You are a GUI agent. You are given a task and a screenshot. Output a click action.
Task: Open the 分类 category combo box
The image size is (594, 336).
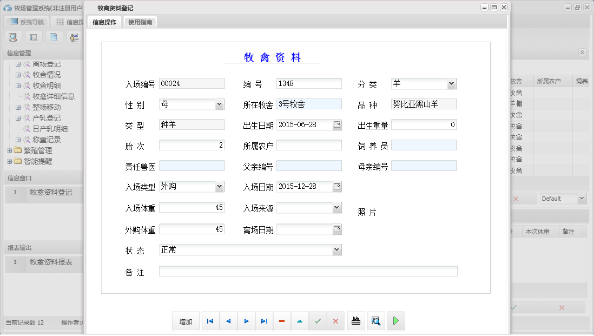click(451, 83)
